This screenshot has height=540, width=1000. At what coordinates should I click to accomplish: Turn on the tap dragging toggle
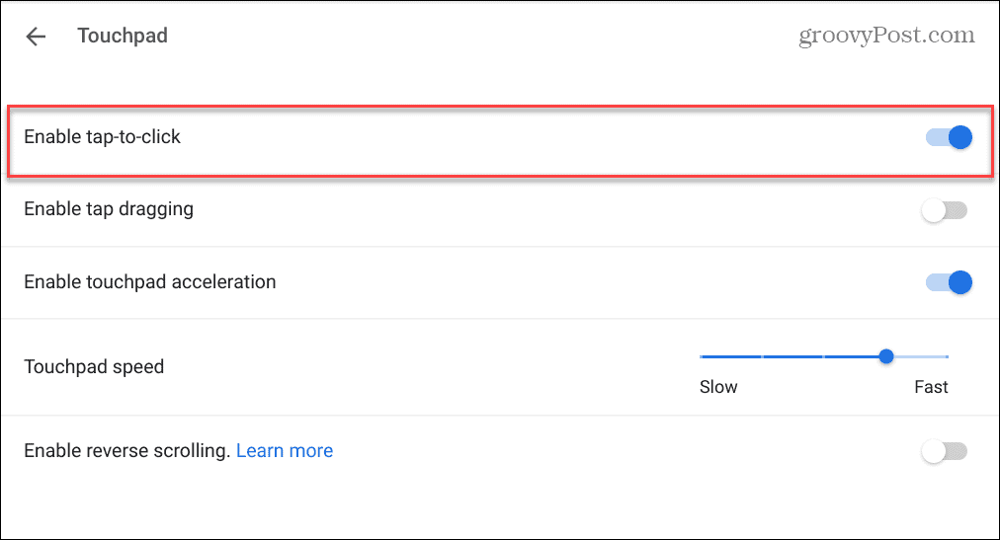[x=944, y=210]
